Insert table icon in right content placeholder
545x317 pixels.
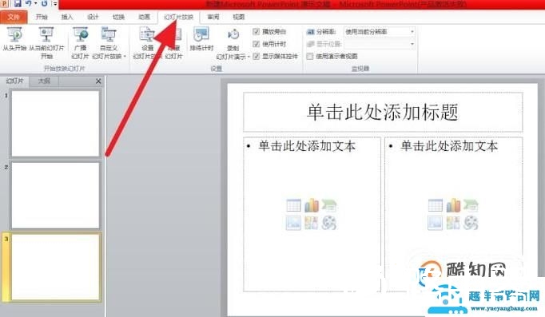pyautogui.click(x=436, y=205)
